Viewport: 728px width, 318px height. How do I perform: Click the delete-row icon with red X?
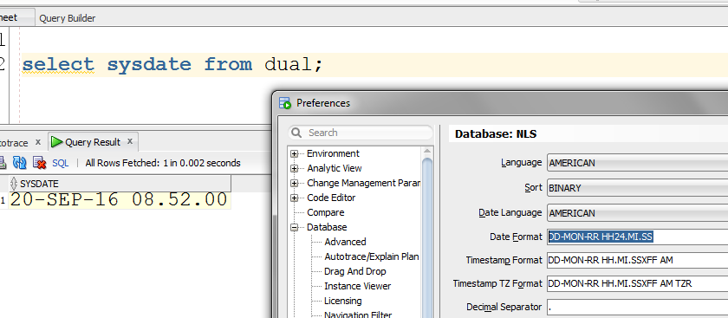click(40, 163)
